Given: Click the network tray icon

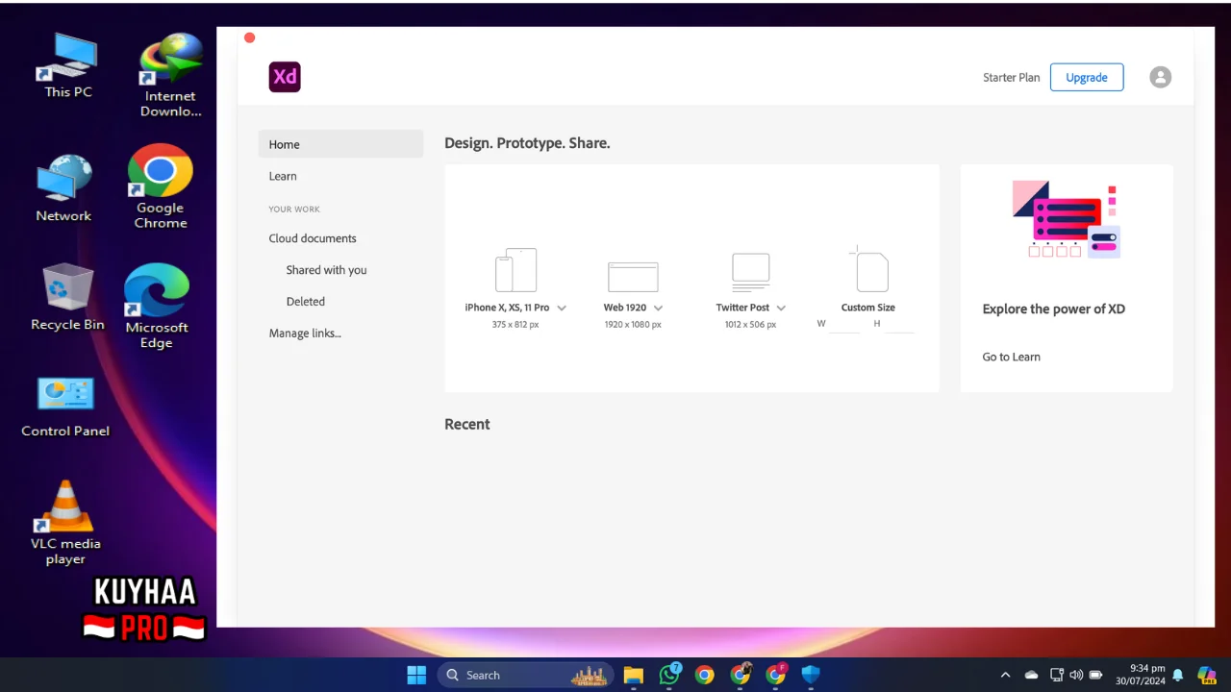Looking at the screenshot, I should 1057,675.
